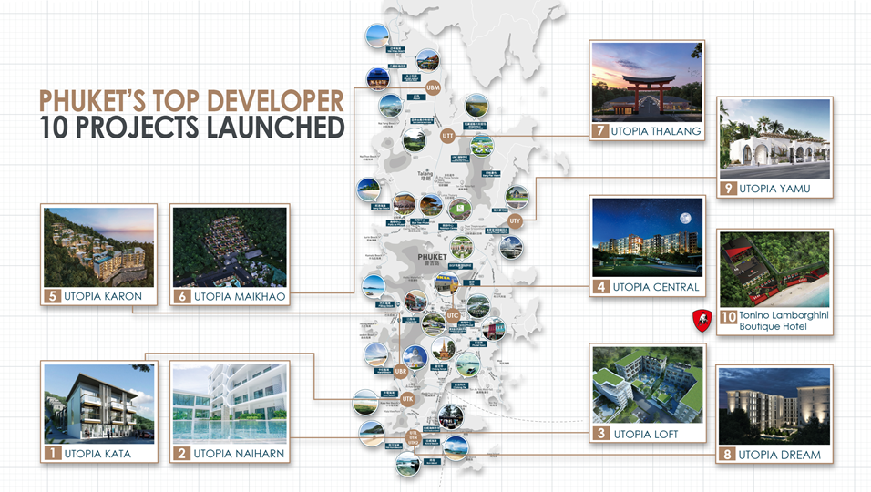Click the UBM marker on the map
The image size is (871, 492).
click(x=433, y=87)
